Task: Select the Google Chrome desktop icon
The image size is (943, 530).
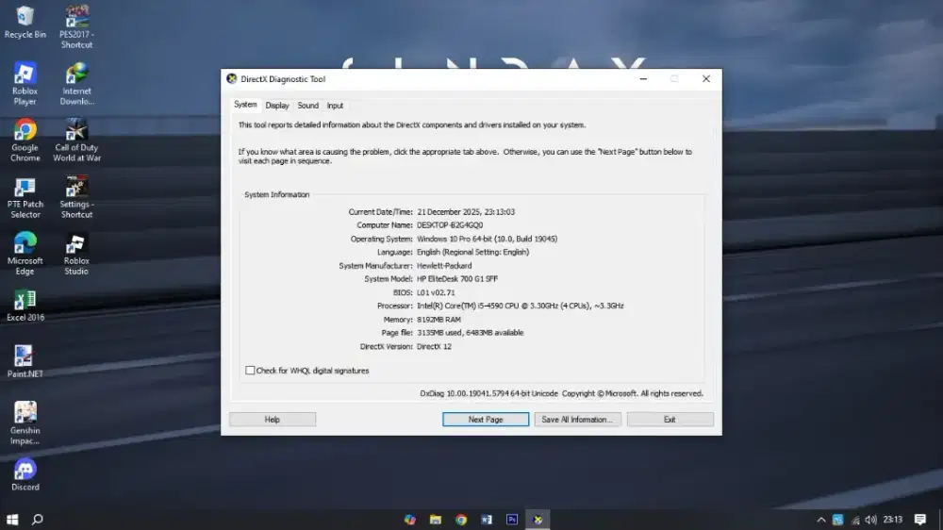Action: tap(25, 141)
